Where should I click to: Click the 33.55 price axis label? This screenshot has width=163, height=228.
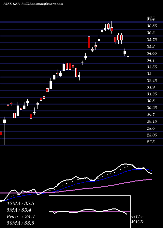pos(152,67)
